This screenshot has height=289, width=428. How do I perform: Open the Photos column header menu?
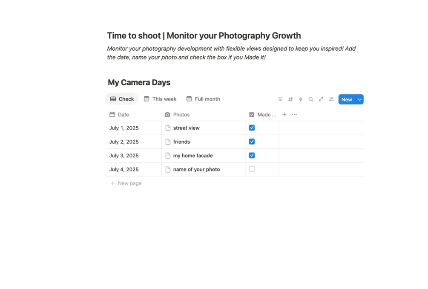(181, 115)
